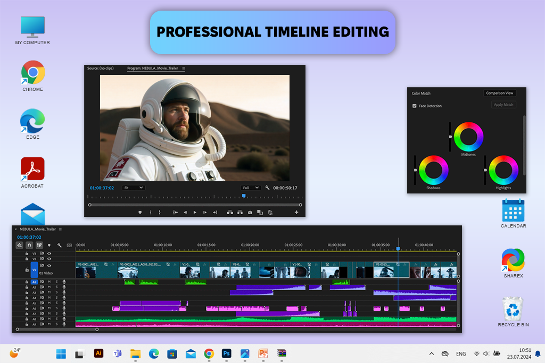Open the button editor plus icon
This screenshot has width=545, height=363.
(296, 213)
